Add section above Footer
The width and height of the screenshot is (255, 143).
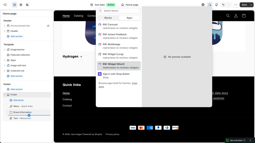pyautogui.click(x=15, y=89)
